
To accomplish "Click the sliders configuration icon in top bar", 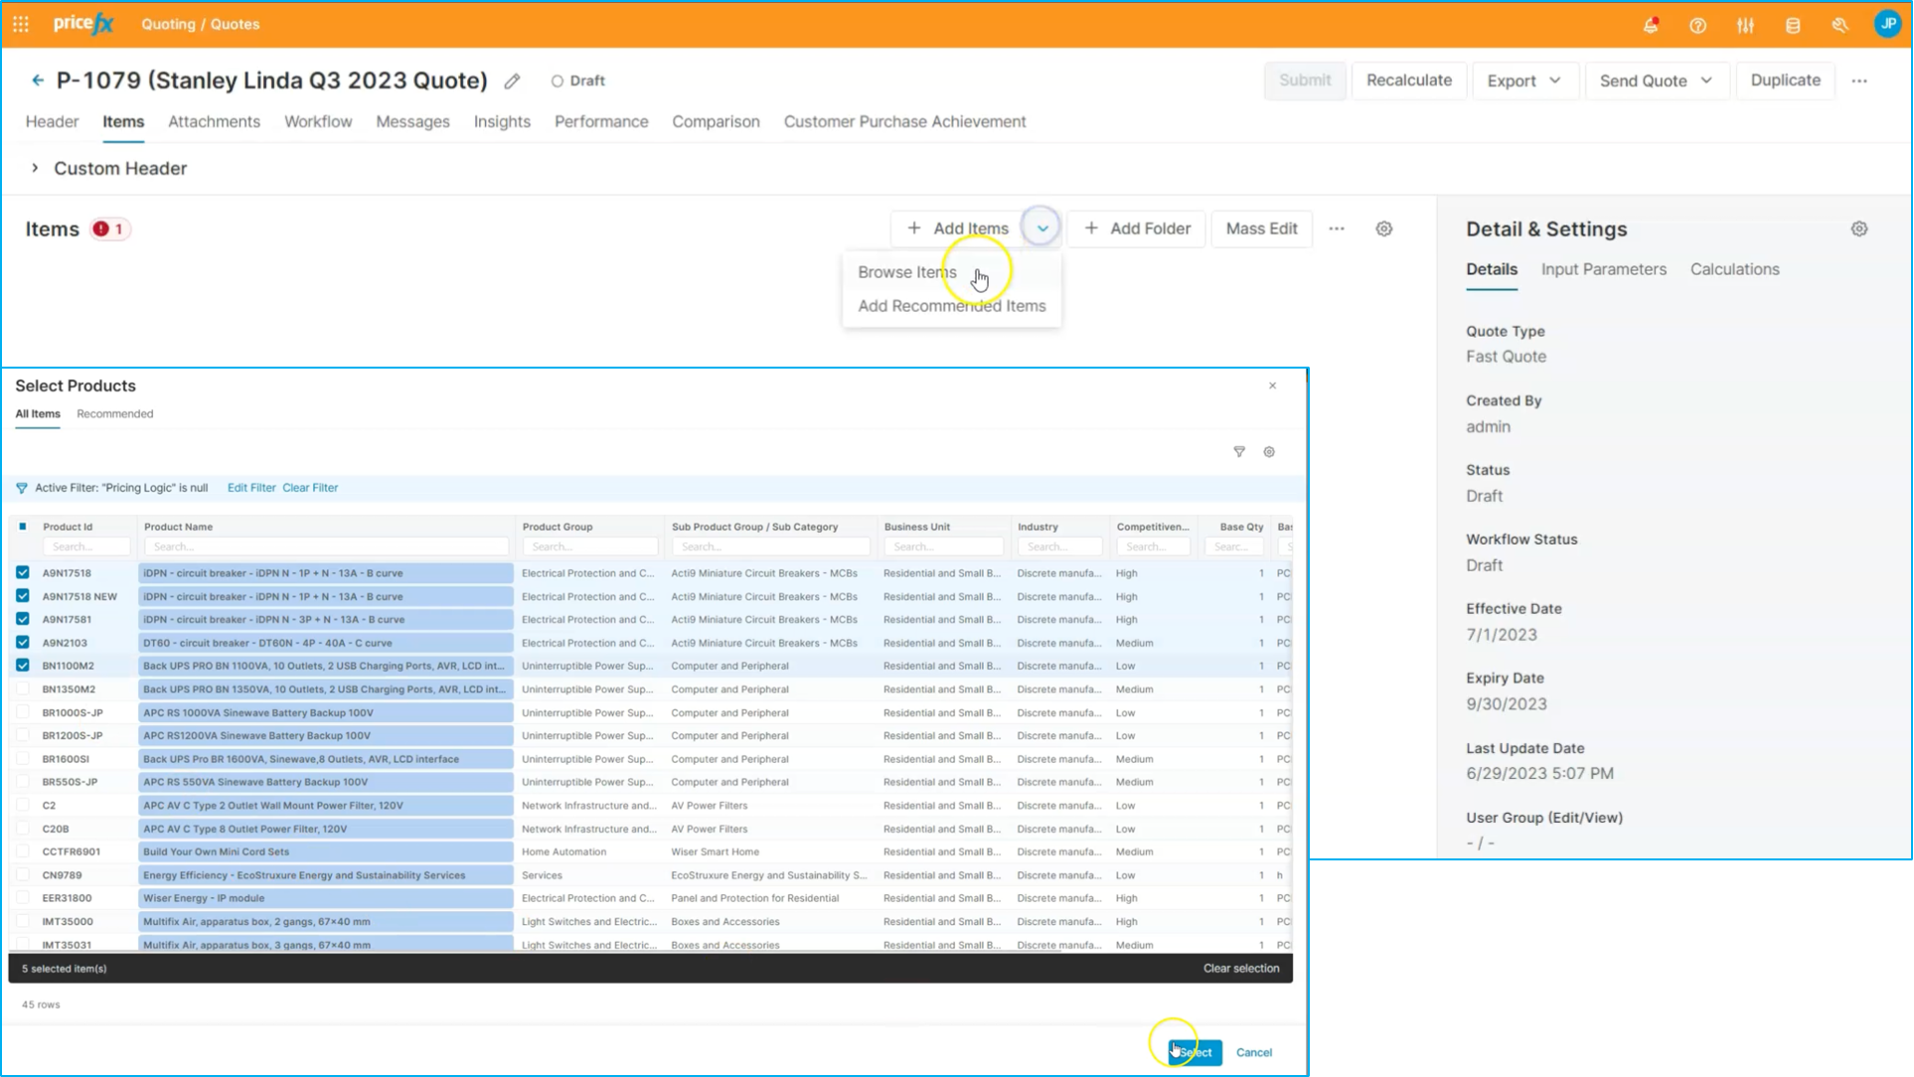I will point(1745,25).
